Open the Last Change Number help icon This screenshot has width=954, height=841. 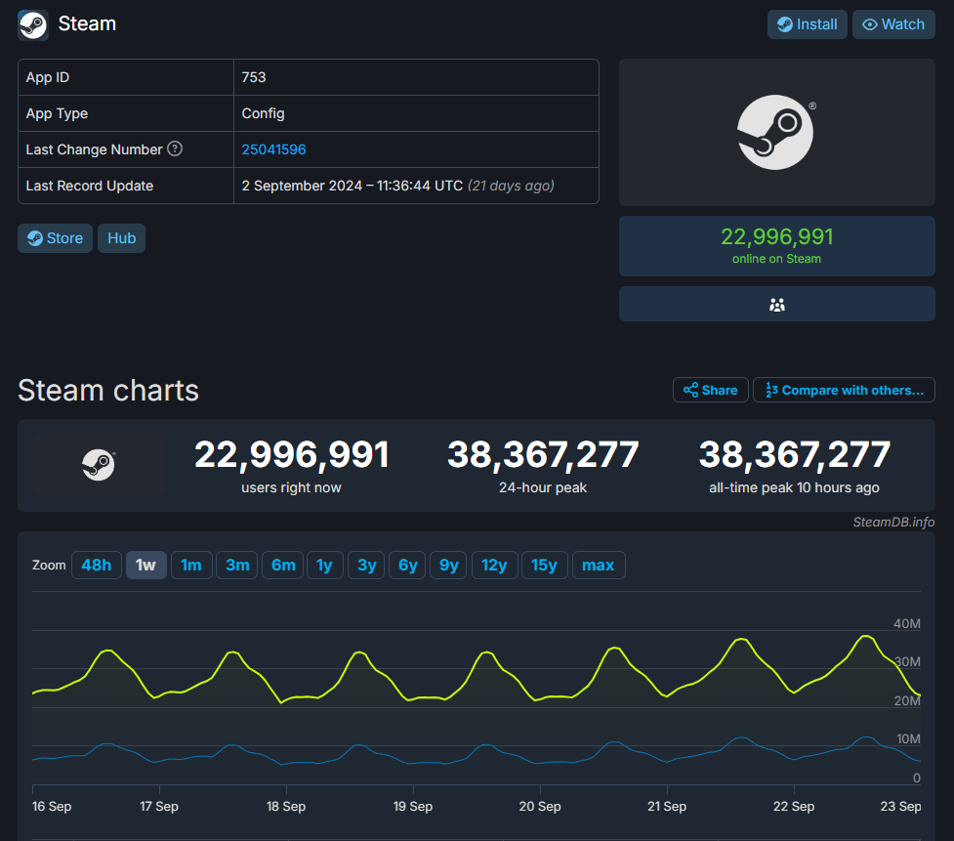[175, 148]
